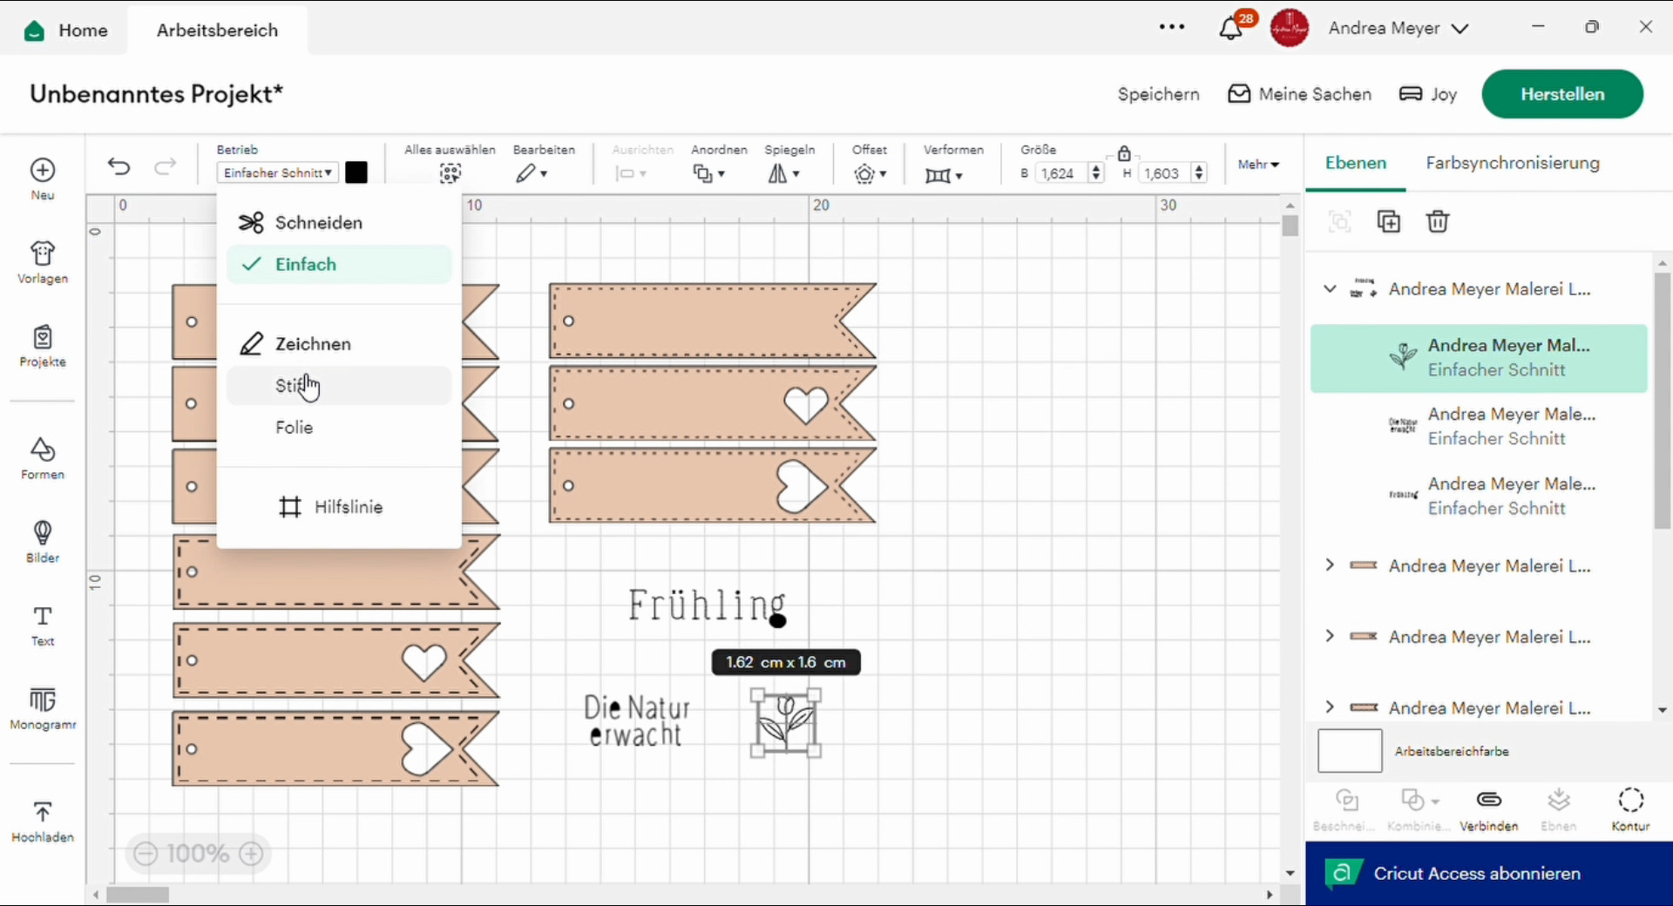Open the Text tool in sidebar
1673x906 pixels.
[42, 625]
